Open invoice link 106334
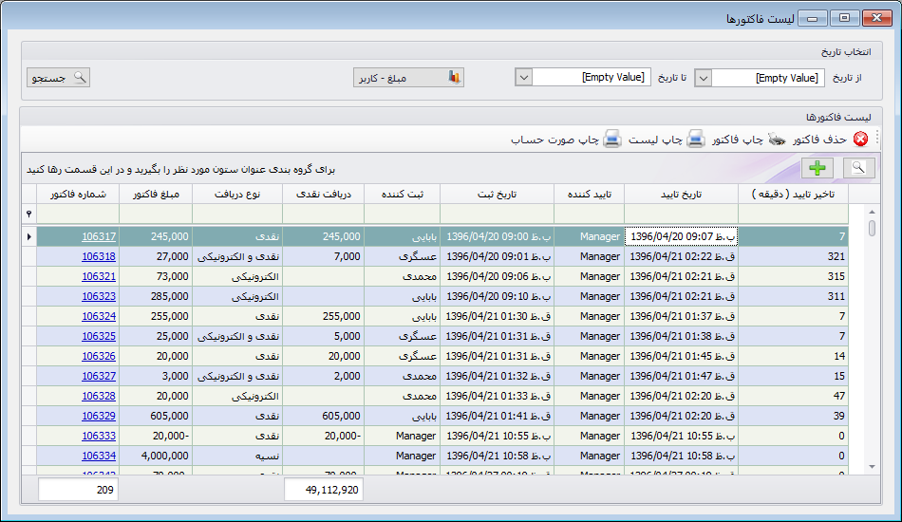The width and height of the screenshot is (902, 522). pyautogui.click(x=99, y=456)
